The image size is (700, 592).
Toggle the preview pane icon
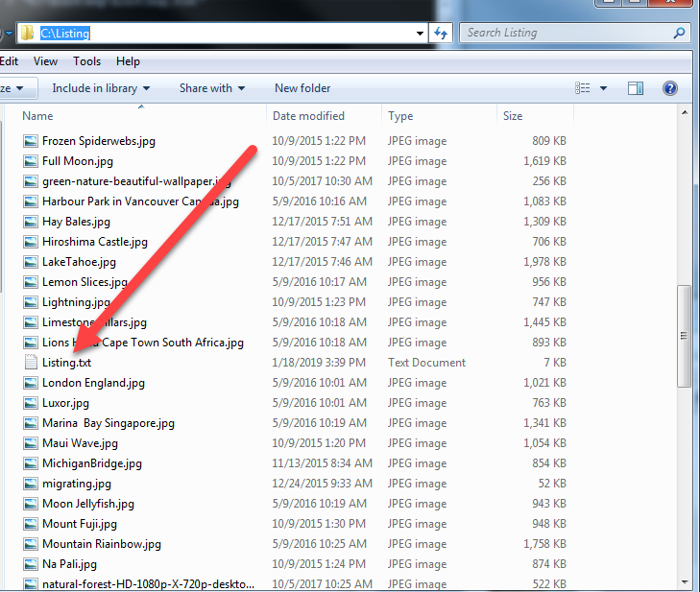pos(635,88)
